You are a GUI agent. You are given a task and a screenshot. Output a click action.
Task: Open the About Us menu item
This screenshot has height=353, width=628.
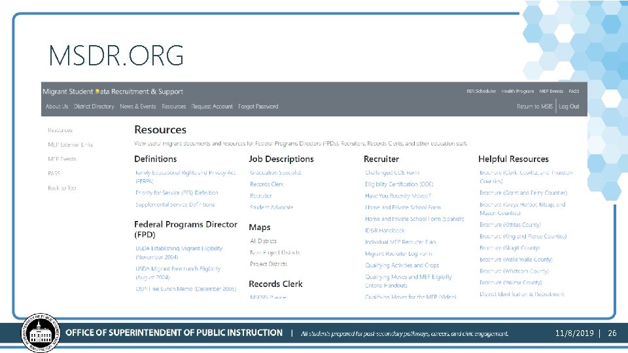(56, 107)
